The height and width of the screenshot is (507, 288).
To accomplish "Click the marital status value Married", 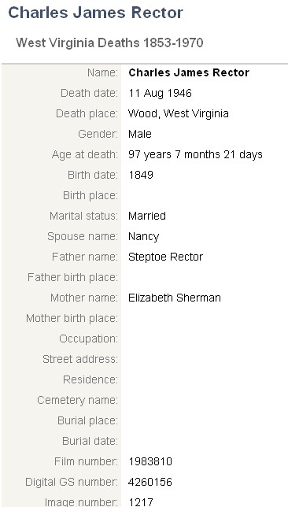I will [x=147, y=216].
